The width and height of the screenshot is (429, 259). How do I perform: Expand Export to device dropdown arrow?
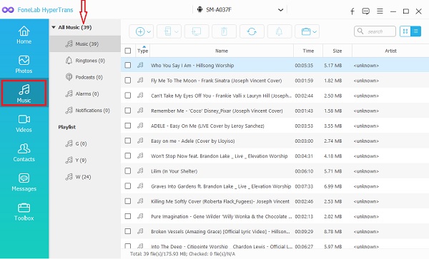(177, 32)
